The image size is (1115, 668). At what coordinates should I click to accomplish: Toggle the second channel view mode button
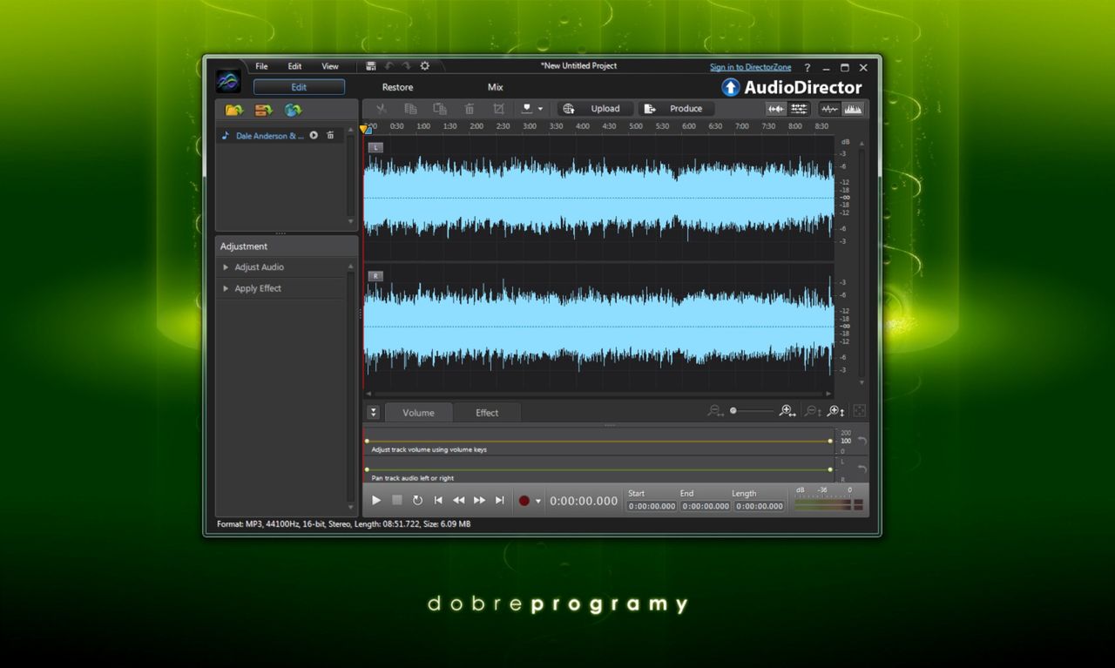(x=799, y=109)
